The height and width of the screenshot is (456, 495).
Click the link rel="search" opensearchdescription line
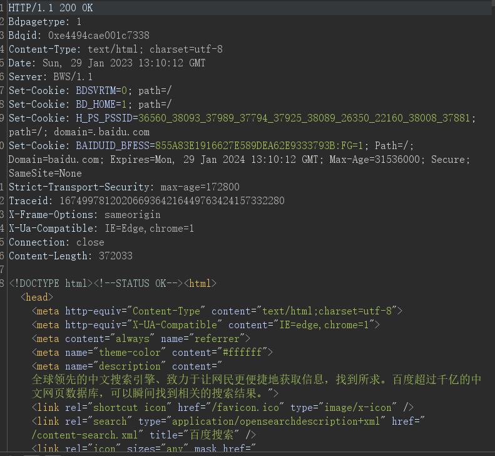pos(228,422)
